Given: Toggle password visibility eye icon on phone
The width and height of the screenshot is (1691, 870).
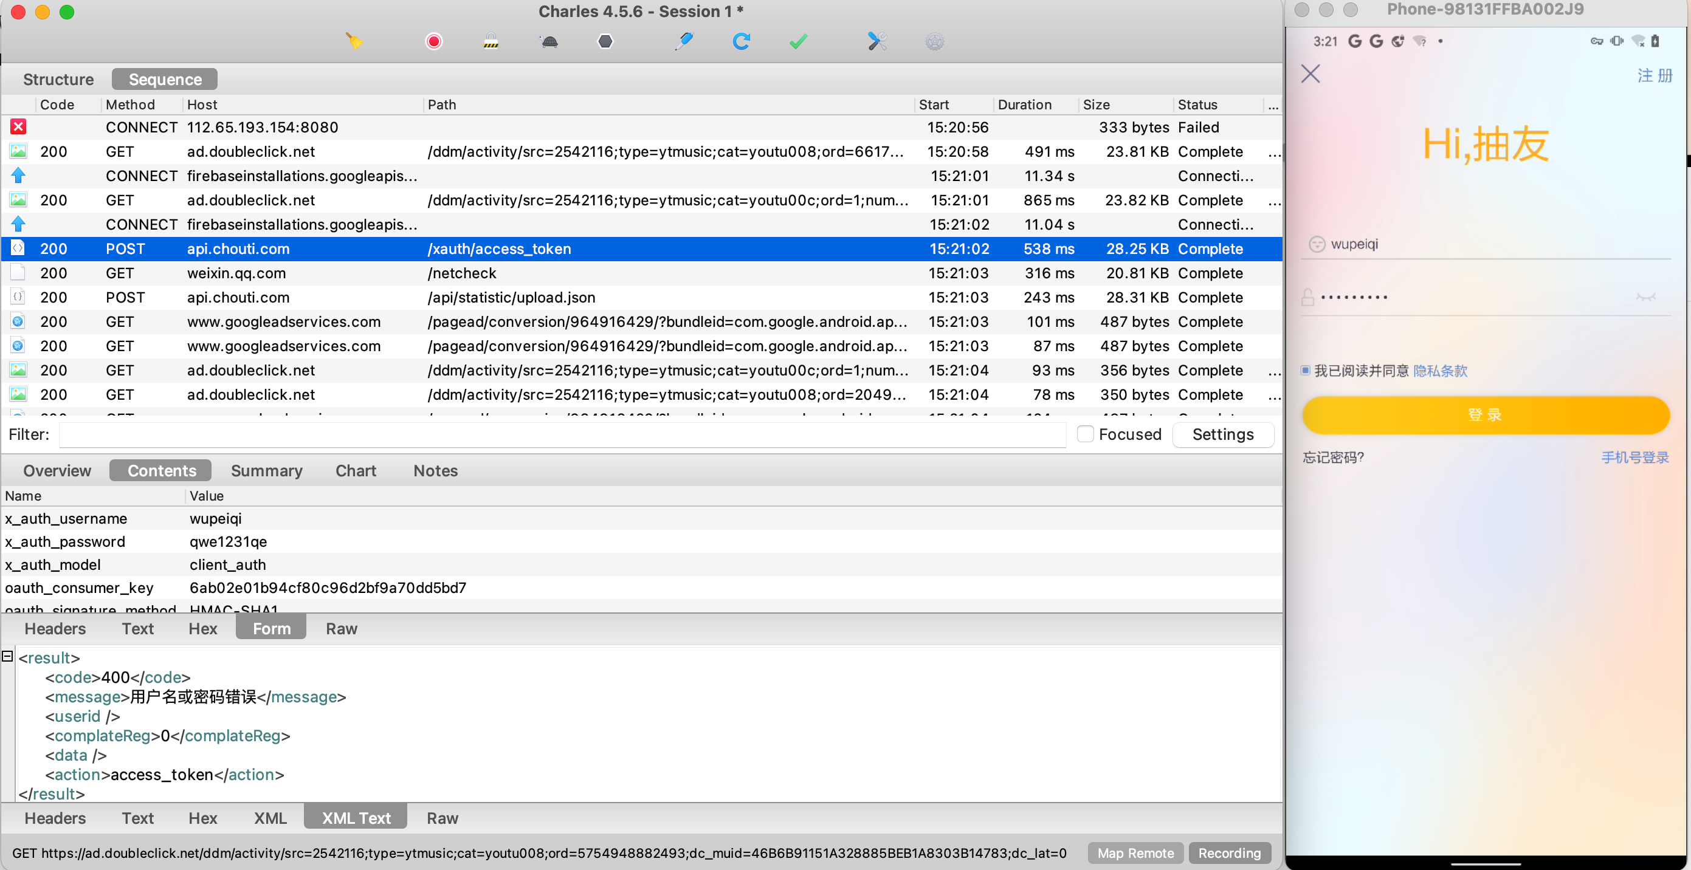Looking at the screenshot, I should coord(1645,297).
